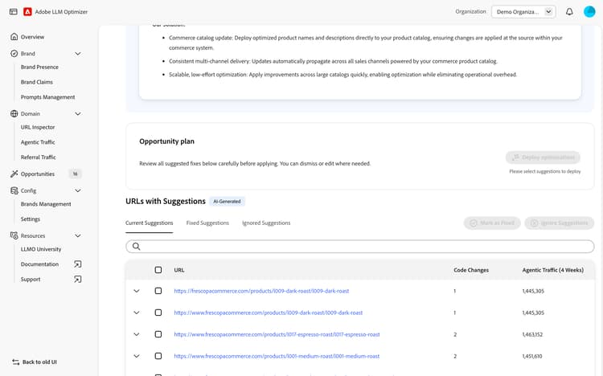Open Support external link icon
The width and height of the screenshot is (603, 376).
click(x=78, y=279)
